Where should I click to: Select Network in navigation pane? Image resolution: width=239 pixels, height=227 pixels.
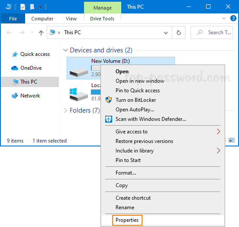30,96
